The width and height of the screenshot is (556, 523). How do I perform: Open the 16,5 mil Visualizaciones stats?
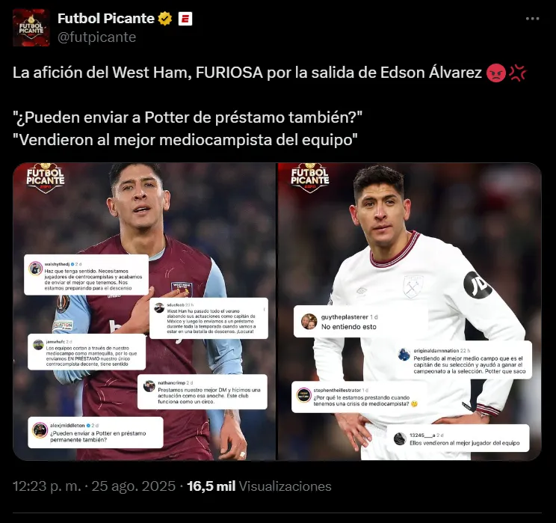click(259, 486)
